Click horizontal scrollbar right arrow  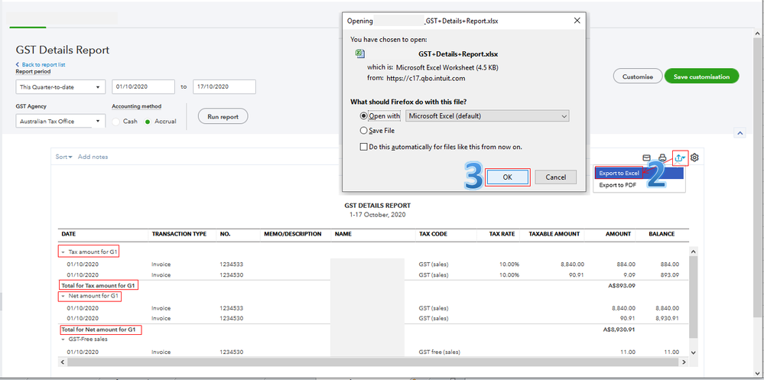pyautogui.click(x=685, y=362)
